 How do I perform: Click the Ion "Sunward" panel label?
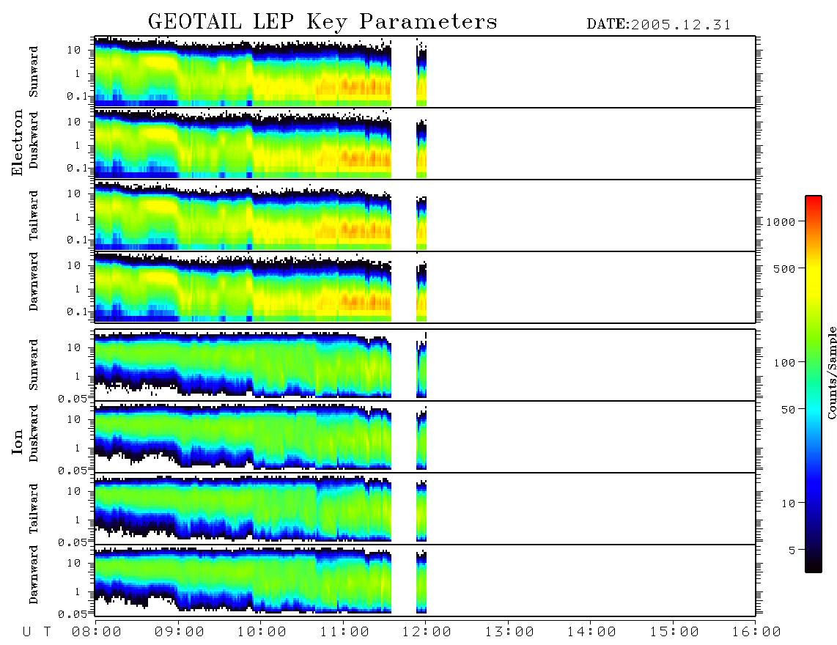(x=34, y=365)
